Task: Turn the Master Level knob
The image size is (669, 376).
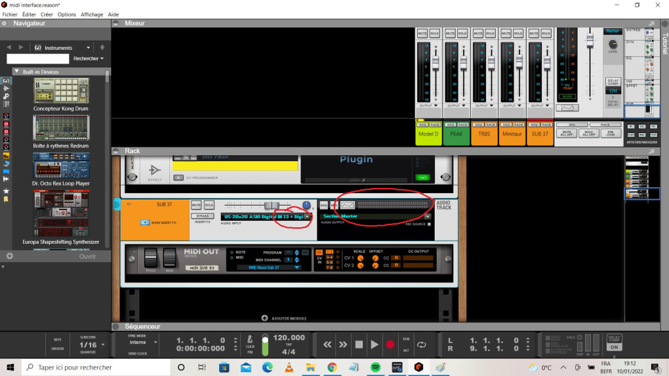Action: 613,44
